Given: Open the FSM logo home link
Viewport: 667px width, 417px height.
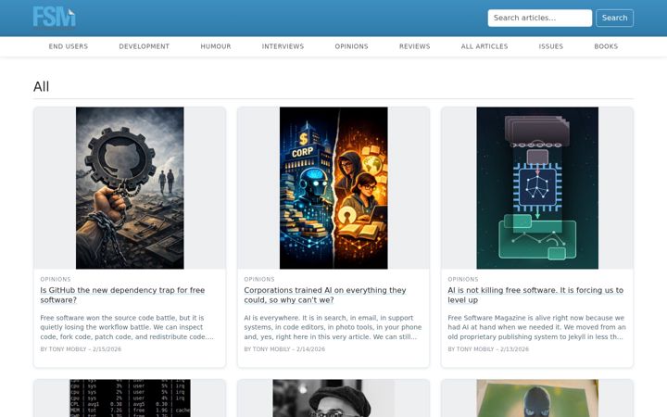Looking at the screenshot, I should [x=54, y=17].
